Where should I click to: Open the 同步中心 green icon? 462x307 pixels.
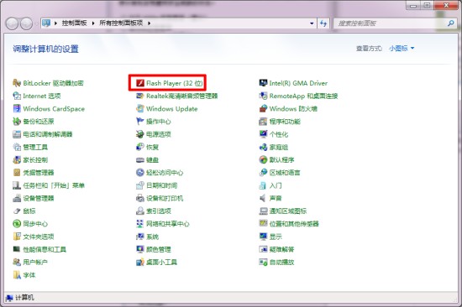tap(17, 224)
